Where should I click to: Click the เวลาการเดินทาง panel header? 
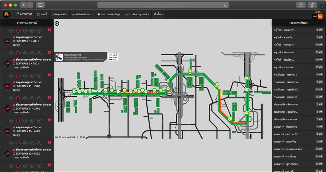[299, 23]
